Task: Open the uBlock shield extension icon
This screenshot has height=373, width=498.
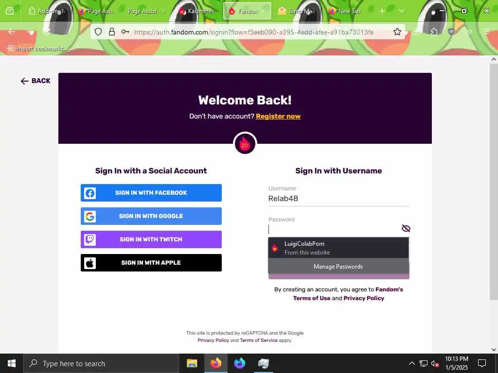Action: [x=451, y=32]
